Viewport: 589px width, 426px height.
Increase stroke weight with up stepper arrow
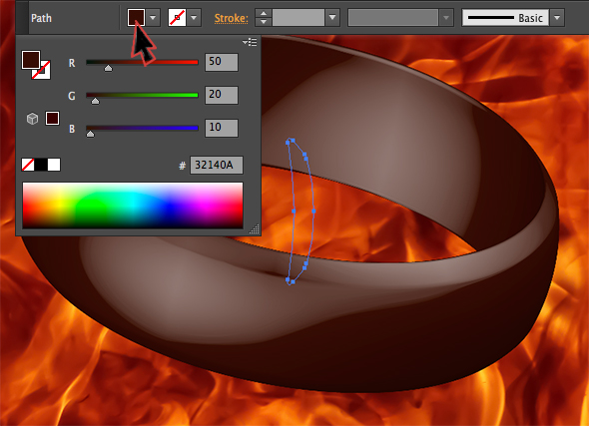pos(264,13)
